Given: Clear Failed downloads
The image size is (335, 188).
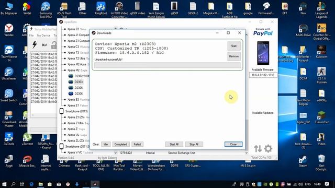Looking at the screenshot, I should [137, 144].
